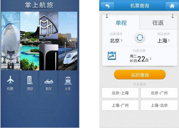This screenshot has height=128, width=179.
Task: Open the blue calendar icon
Action: tap(112, 56)
